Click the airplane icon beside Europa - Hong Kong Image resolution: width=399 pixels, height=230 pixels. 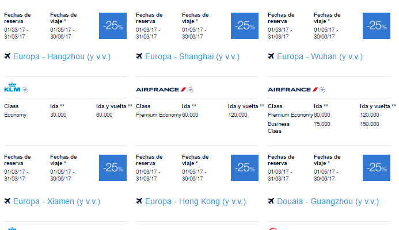139,201
